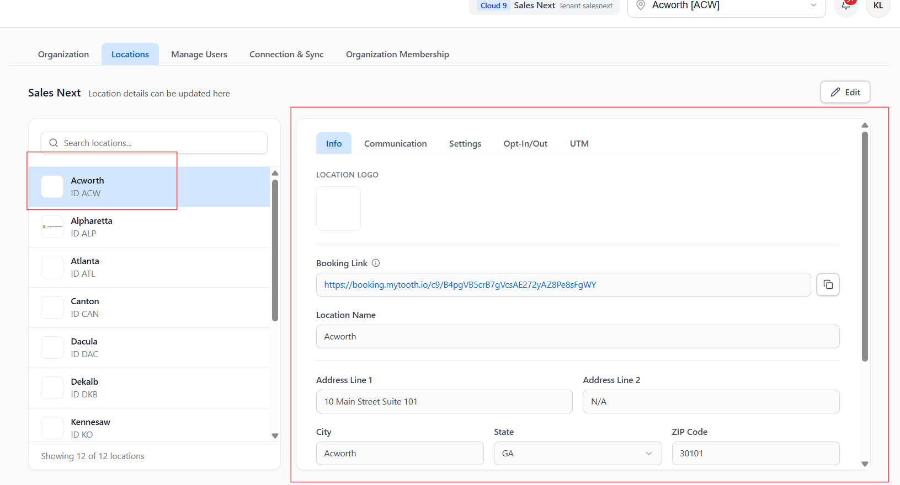The height and width of the screenshot is (485, 900).
Task: Choose Dekalb from the locations list
Action: [x=149, y=388]
